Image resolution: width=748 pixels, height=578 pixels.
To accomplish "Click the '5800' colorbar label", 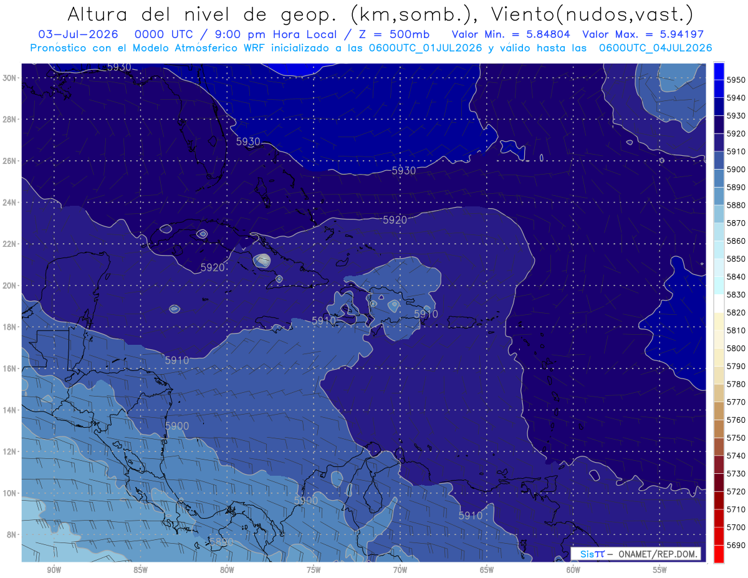I will tap(736, 348).
